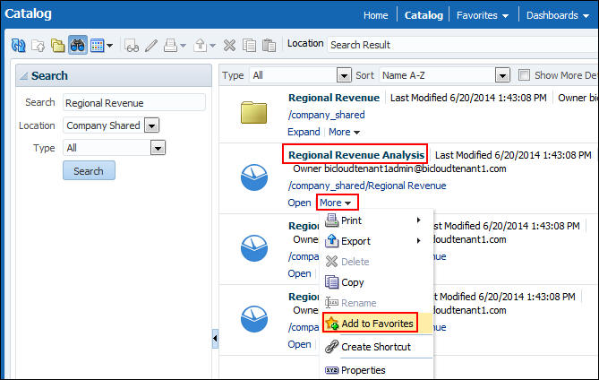599x380 pixels.
Task: Click the binoculars Search icon
Action: [78, 46]
